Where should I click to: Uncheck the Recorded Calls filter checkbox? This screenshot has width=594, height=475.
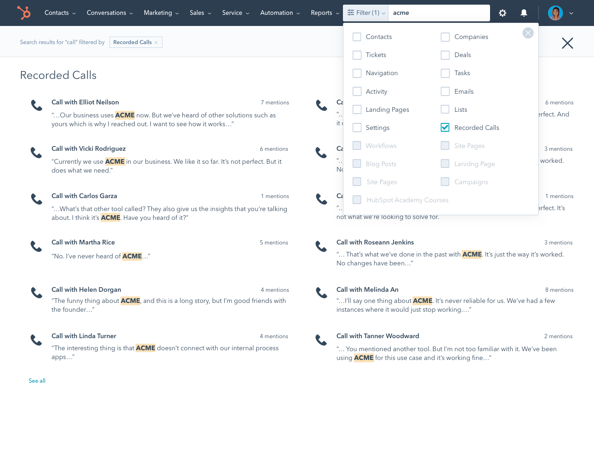(445, 128)
